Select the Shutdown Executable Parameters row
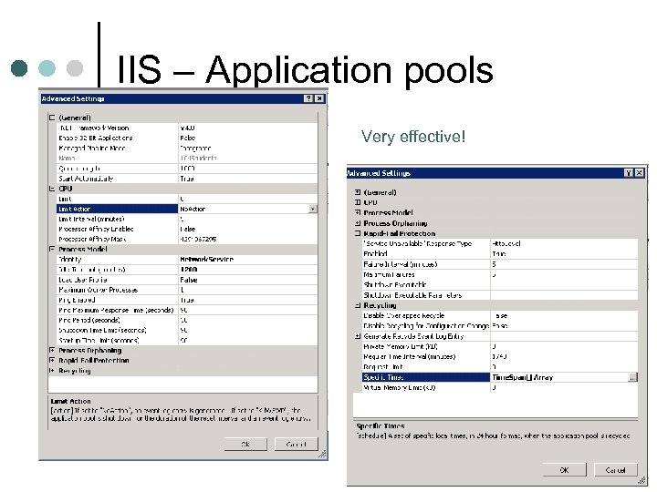657x492 pixels. 500,295
